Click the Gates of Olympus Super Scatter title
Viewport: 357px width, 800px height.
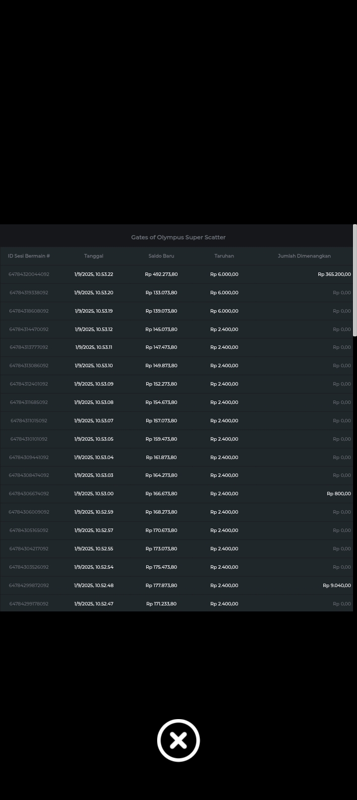coord(178,237)
